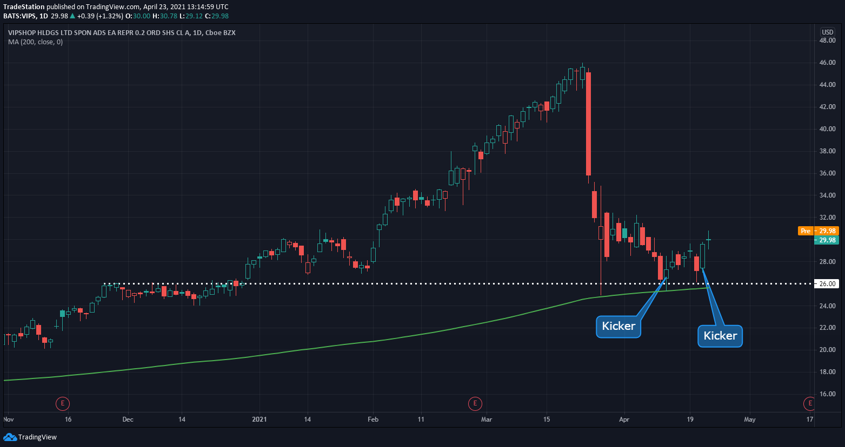Click the Dec date axis label
This screenshot has height=447, width=845.
coord(128,419)
